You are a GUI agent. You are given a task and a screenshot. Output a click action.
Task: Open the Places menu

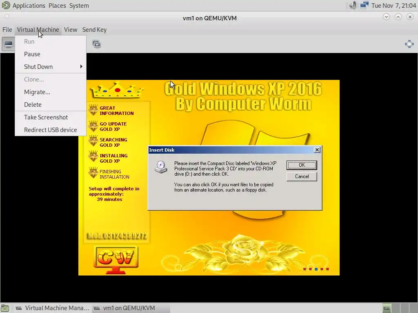tap(57, 6)
